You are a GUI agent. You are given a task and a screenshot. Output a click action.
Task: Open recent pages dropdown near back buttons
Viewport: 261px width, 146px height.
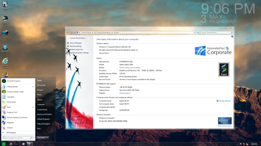coord(74,33)
